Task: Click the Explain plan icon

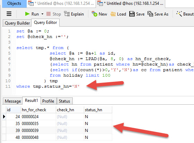Action: (x=67, y=14)
